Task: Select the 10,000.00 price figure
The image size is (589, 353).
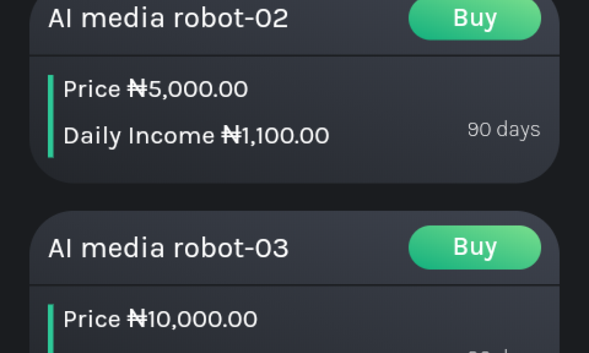Action: pyautogui.click(x=202, y=319)
